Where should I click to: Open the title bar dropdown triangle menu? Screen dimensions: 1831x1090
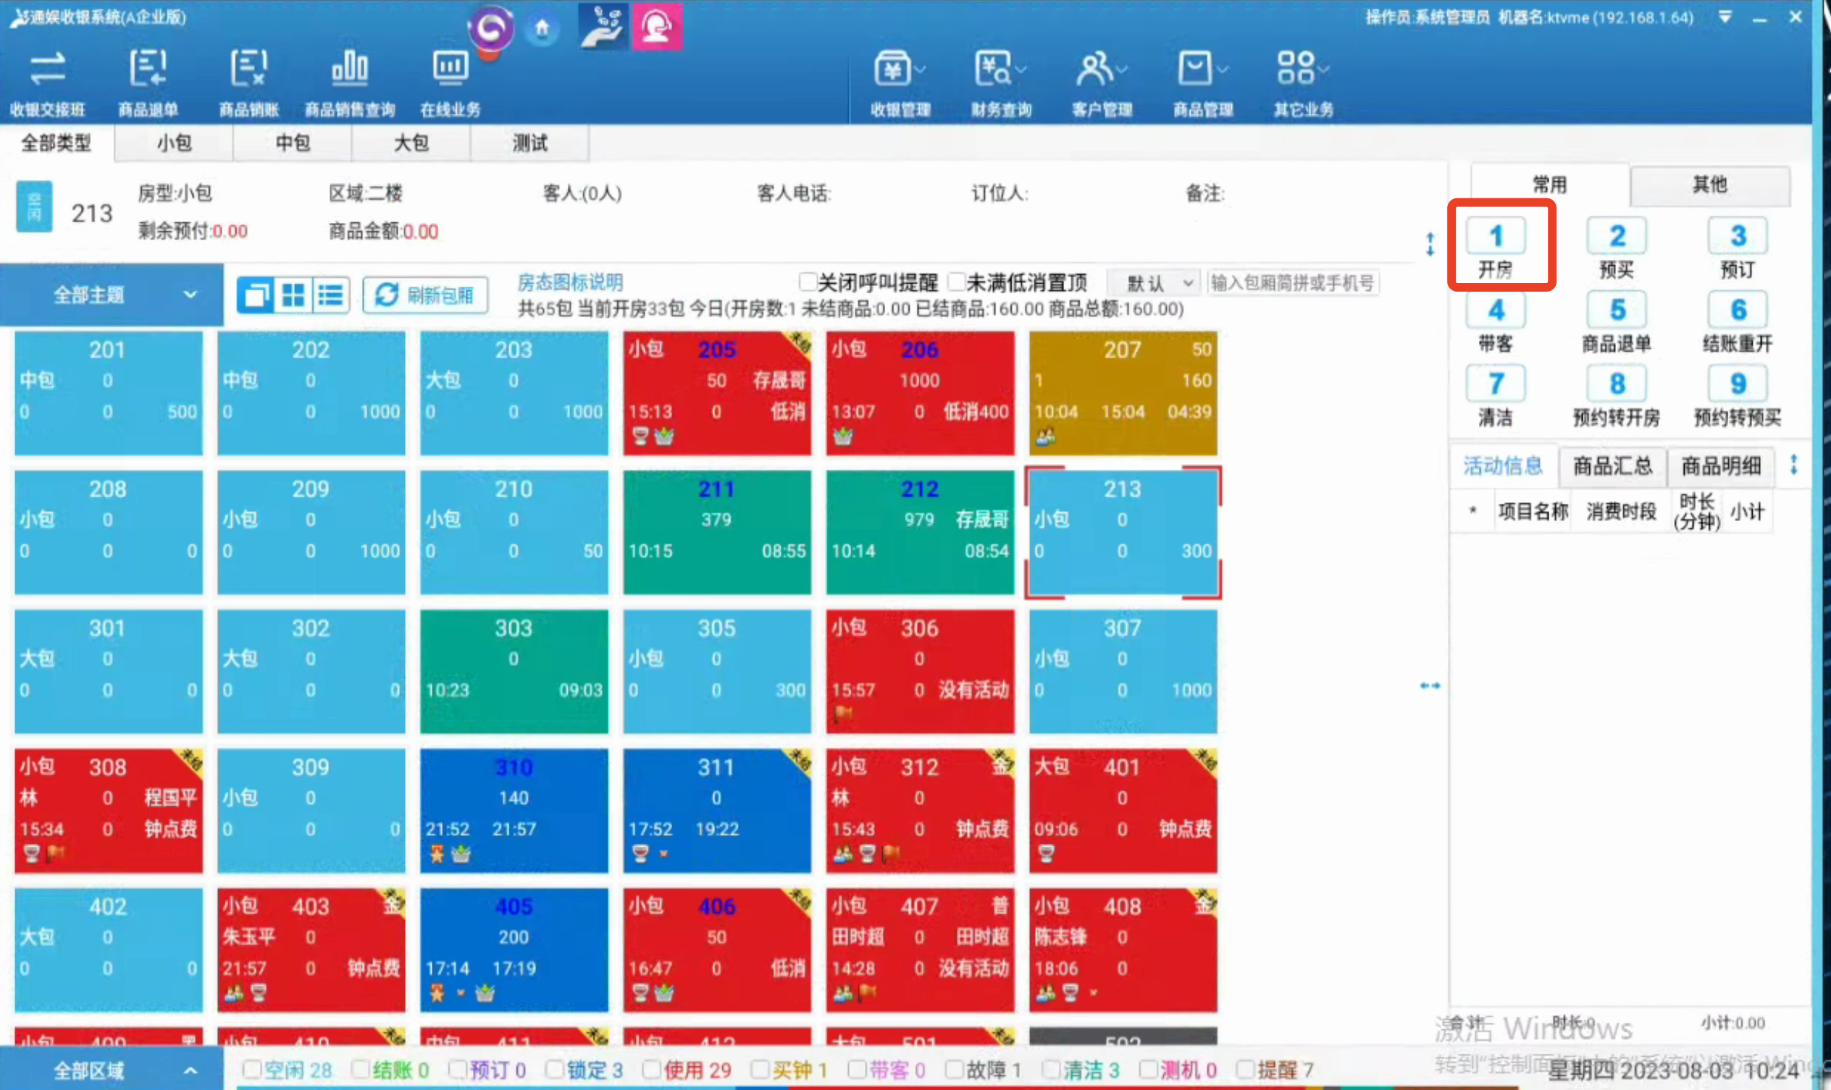(1725, 17)
